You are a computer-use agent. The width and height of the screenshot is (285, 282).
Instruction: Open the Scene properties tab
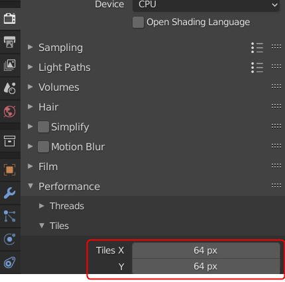(10, 88)
